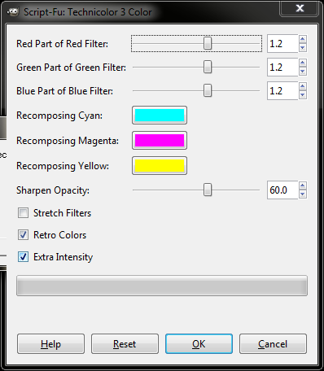Decrease Green Part of Green Filter value
This screenshot has height=371, width=324.
(303, 72)
